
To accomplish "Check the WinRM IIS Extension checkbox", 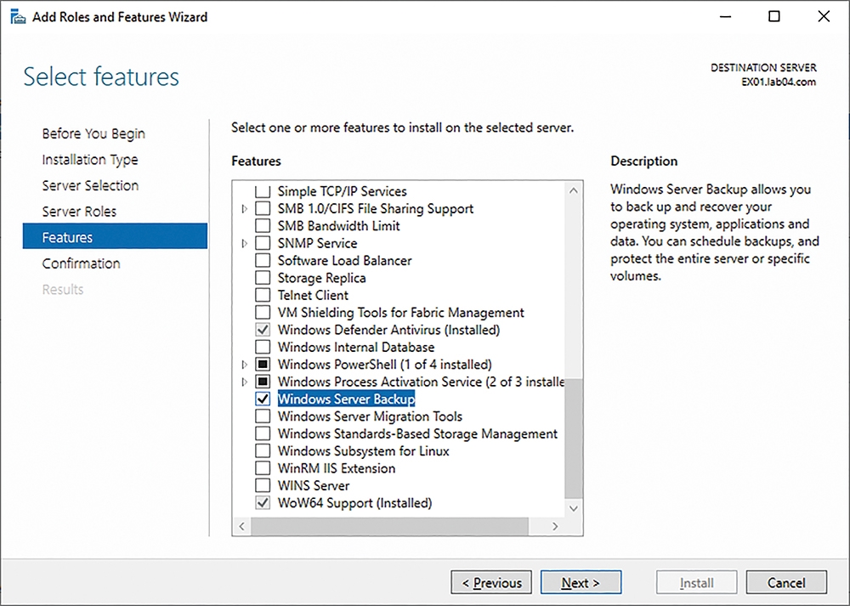I will (x=263, y=468).
